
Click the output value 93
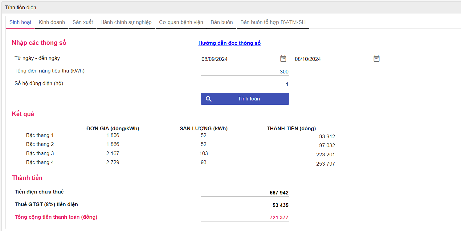(203, 162)
